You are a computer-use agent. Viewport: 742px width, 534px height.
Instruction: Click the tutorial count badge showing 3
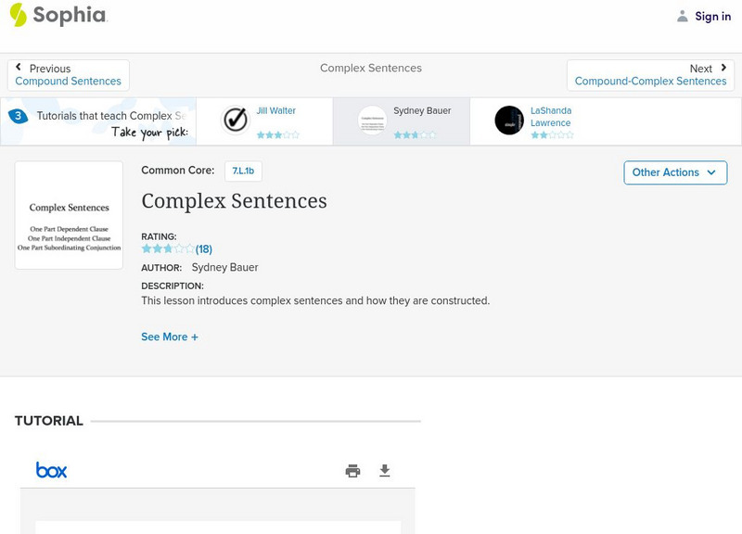coord(17,116)
